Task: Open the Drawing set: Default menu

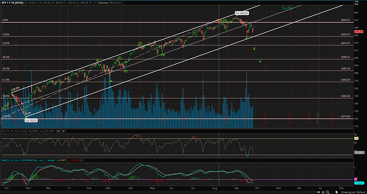Action: tap(353, 192)
